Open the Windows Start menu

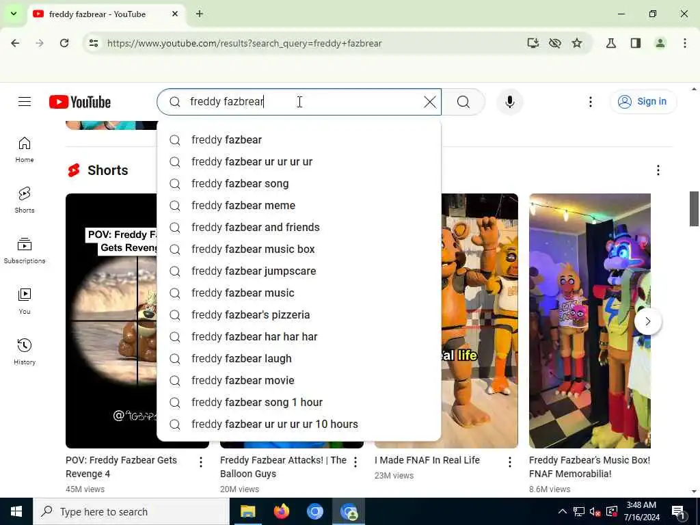(16, 511)
